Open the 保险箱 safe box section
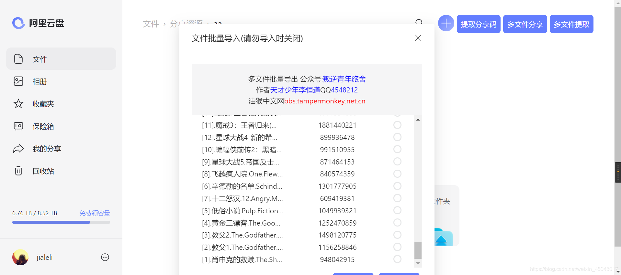This screenshot has width=621, height=275. pos(61,126)
